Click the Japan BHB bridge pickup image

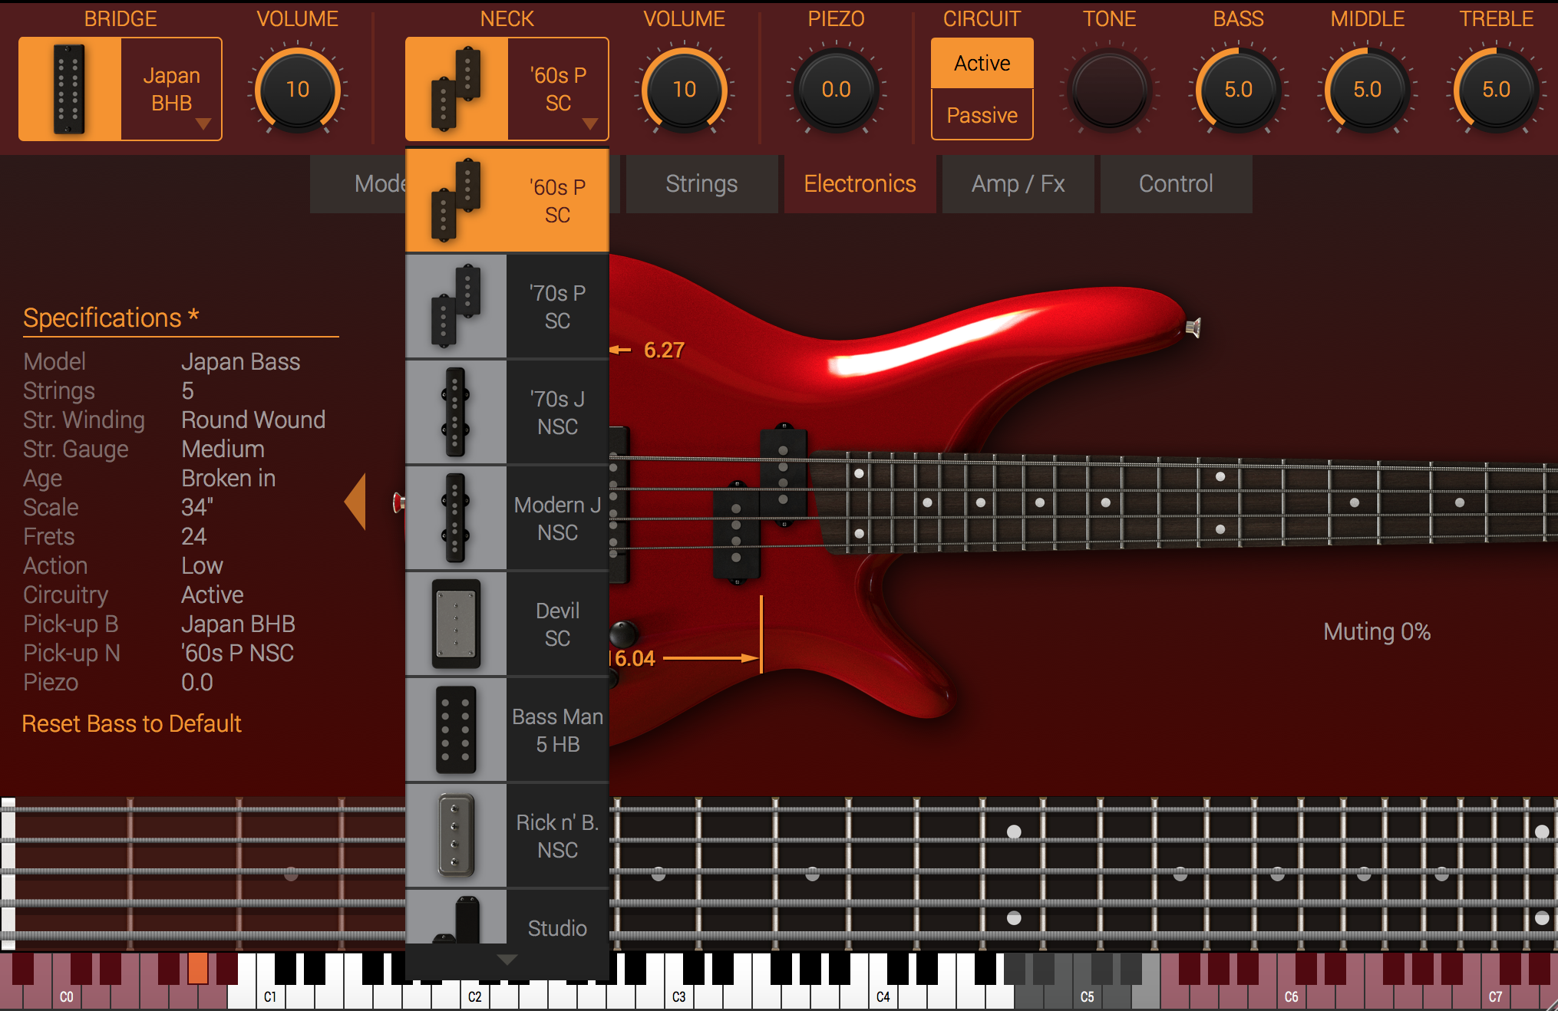pos(69,88)
